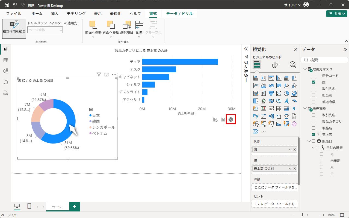Enter focus mode on donut visual
Viewport: 349px width, 218px height.
click(x=107, y=74)
